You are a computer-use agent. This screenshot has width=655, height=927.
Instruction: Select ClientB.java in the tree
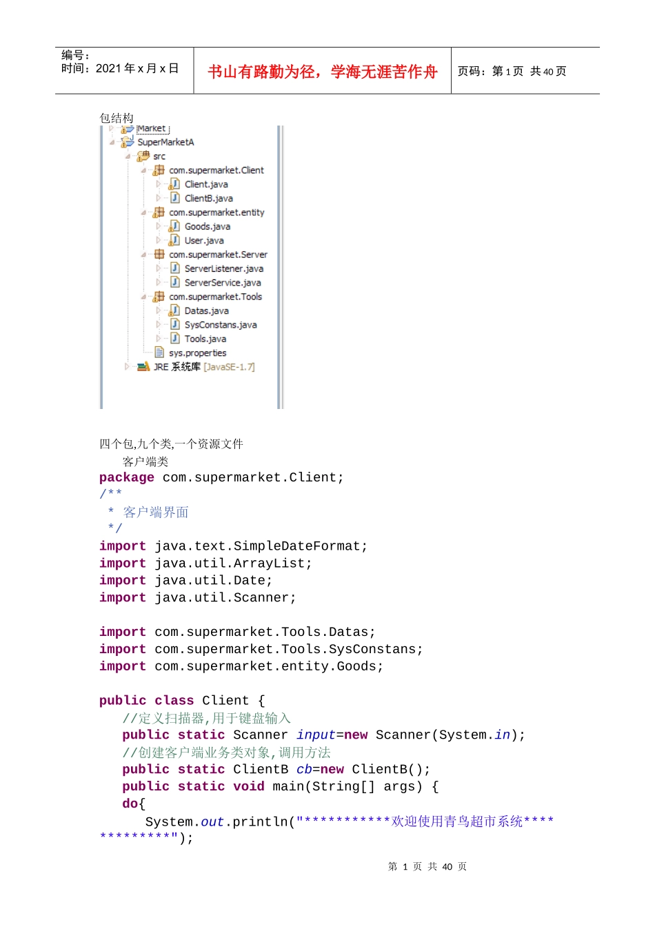coord(208,199)
